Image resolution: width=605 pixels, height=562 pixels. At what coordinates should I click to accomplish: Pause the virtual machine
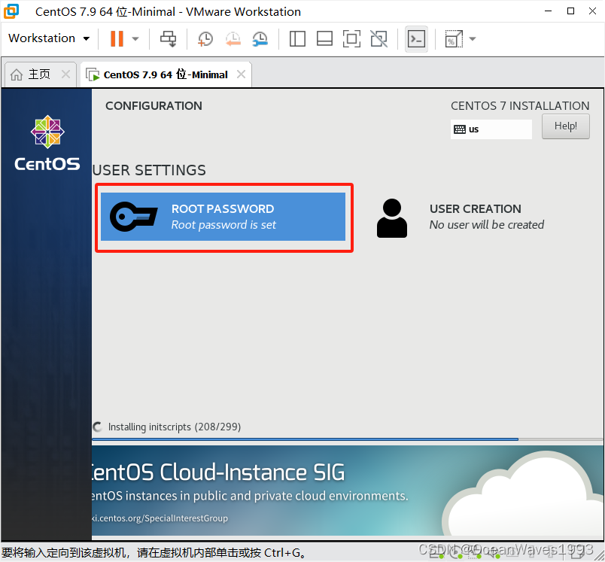click(117, 38)
